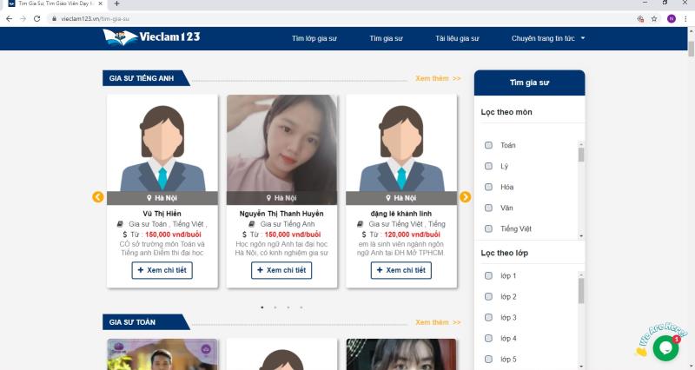Click the subject filter list scrollbar thumb

(581, 155)
